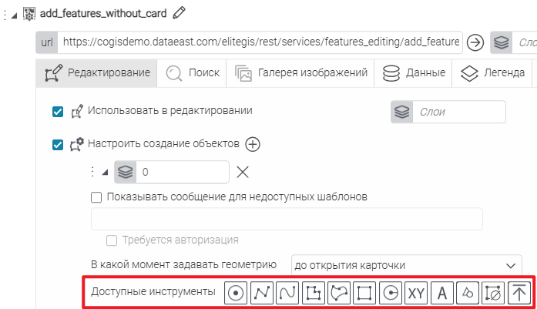
Task: Collapse the add_features_without_card tree node
Action: (x=15, y=13)
